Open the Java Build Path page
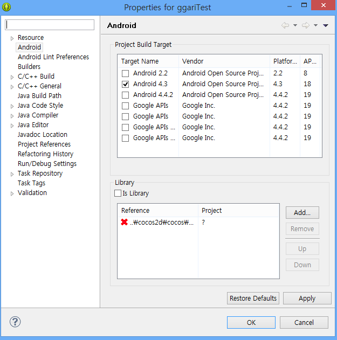Screen dimensions: 337x340 coord(39,95)
